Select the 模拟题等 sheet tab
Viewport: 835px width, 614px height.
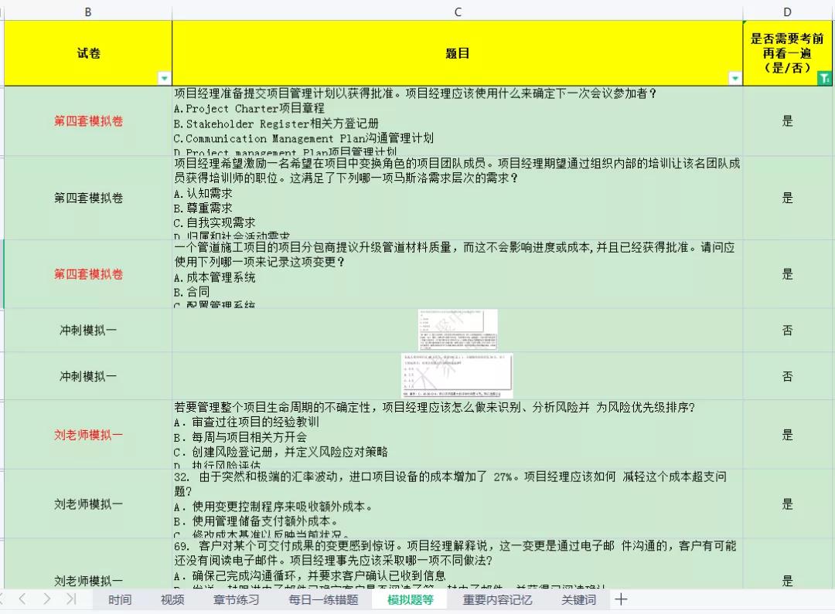(410, 600)
